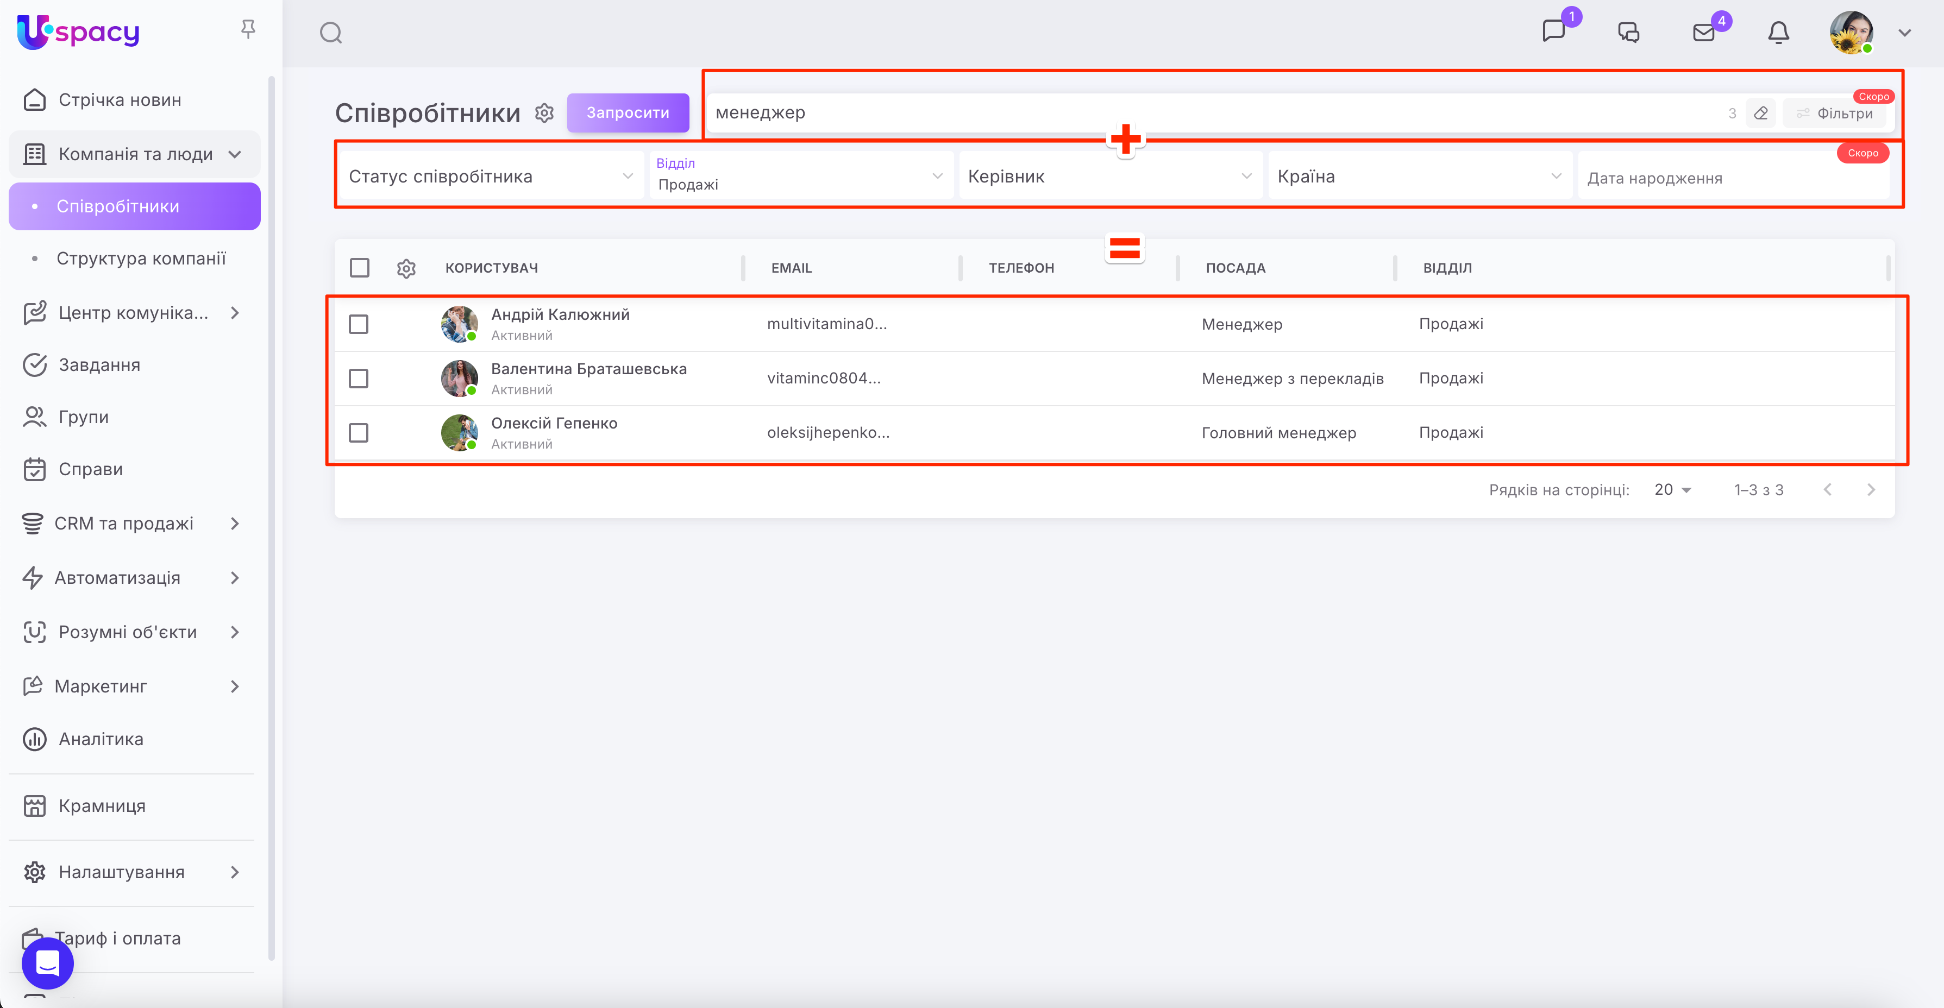Toggle the select-all checkbox in the table header
The height and width of the screenshot is (1008, 1944).
click(x=359, y=268)
